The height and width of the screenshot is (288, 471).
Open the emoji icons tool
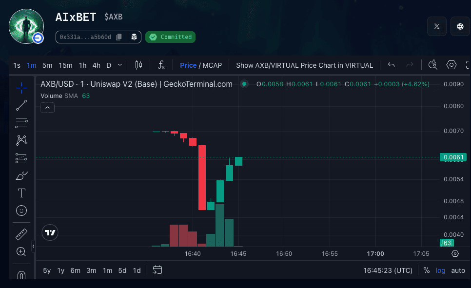21,211
